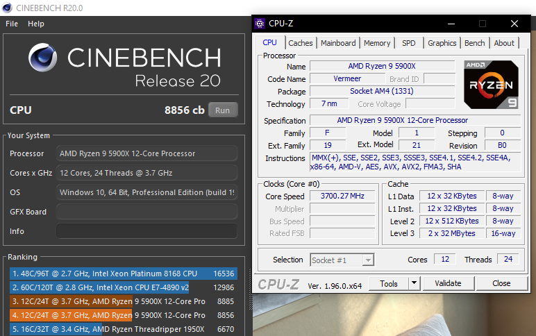Click the Validate button
This screenshot has width=536, height=336.
pos(448,283)
